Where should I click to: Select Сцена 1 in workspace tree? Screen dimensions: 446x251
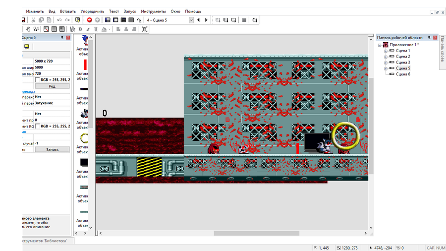403,51
